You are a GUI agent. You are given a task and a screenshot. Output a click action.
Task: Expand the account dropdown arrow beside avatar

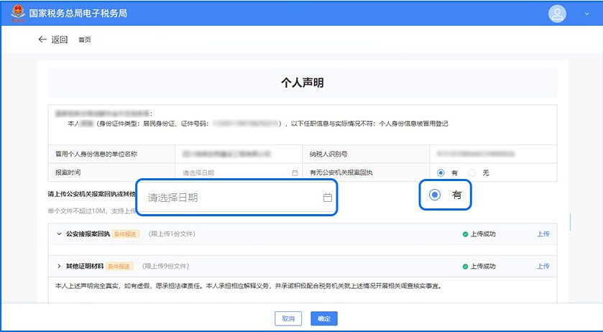pos(586,14)
